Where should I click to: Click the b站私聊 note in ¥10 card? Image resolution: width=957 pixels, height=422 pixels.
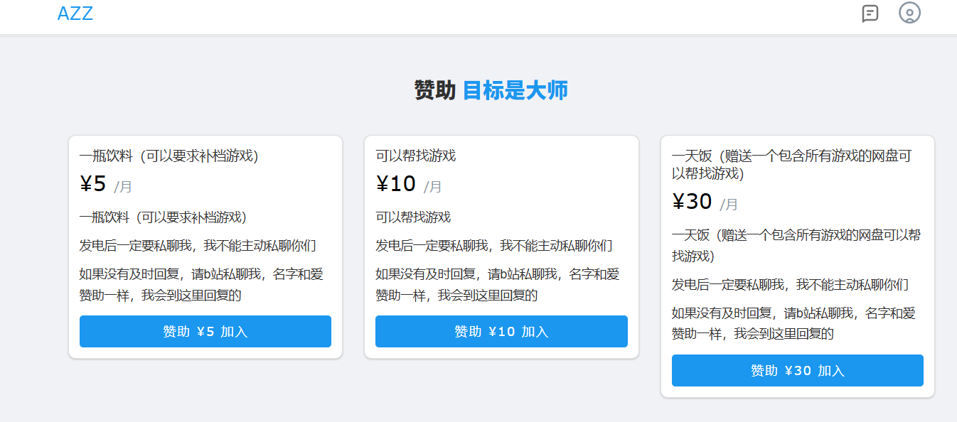click(x=496, y=285)
